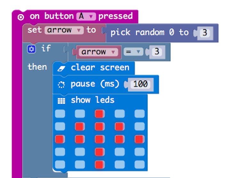This screenshot has width=227, height=178.
Task: Toggle the top-left unlit LED
Action: 60,114
